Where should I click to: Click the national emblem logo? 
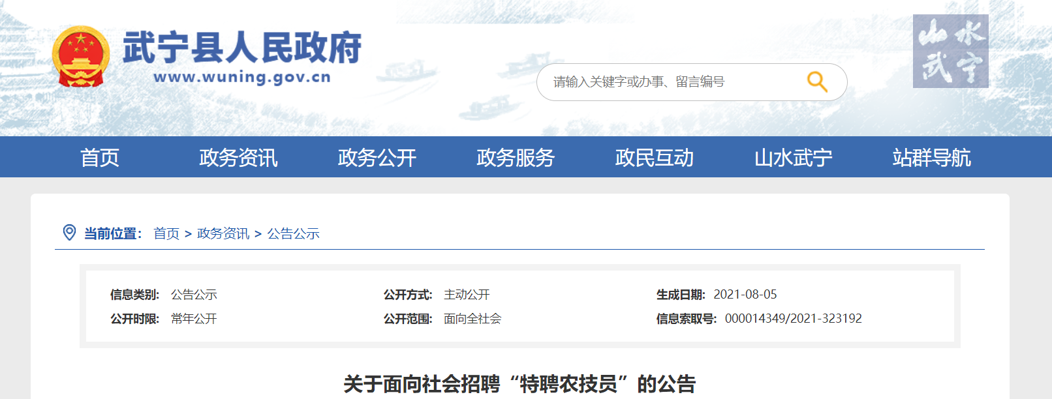(81, 57)
